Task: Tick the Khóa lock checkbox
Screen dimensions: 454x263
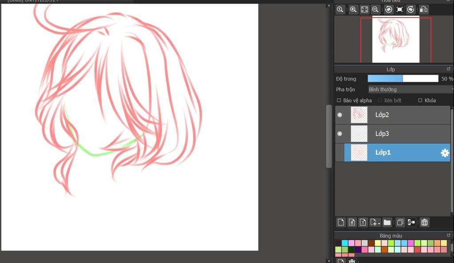Action: click(420, 101)
